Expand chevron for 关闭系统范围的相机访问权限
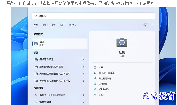 pyautogui.click(x=83, y=74)
